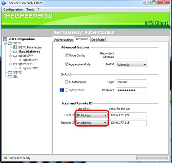Click the Redundant Gateway input field
This screenshot has width=172, height=163.
[131, 56]
